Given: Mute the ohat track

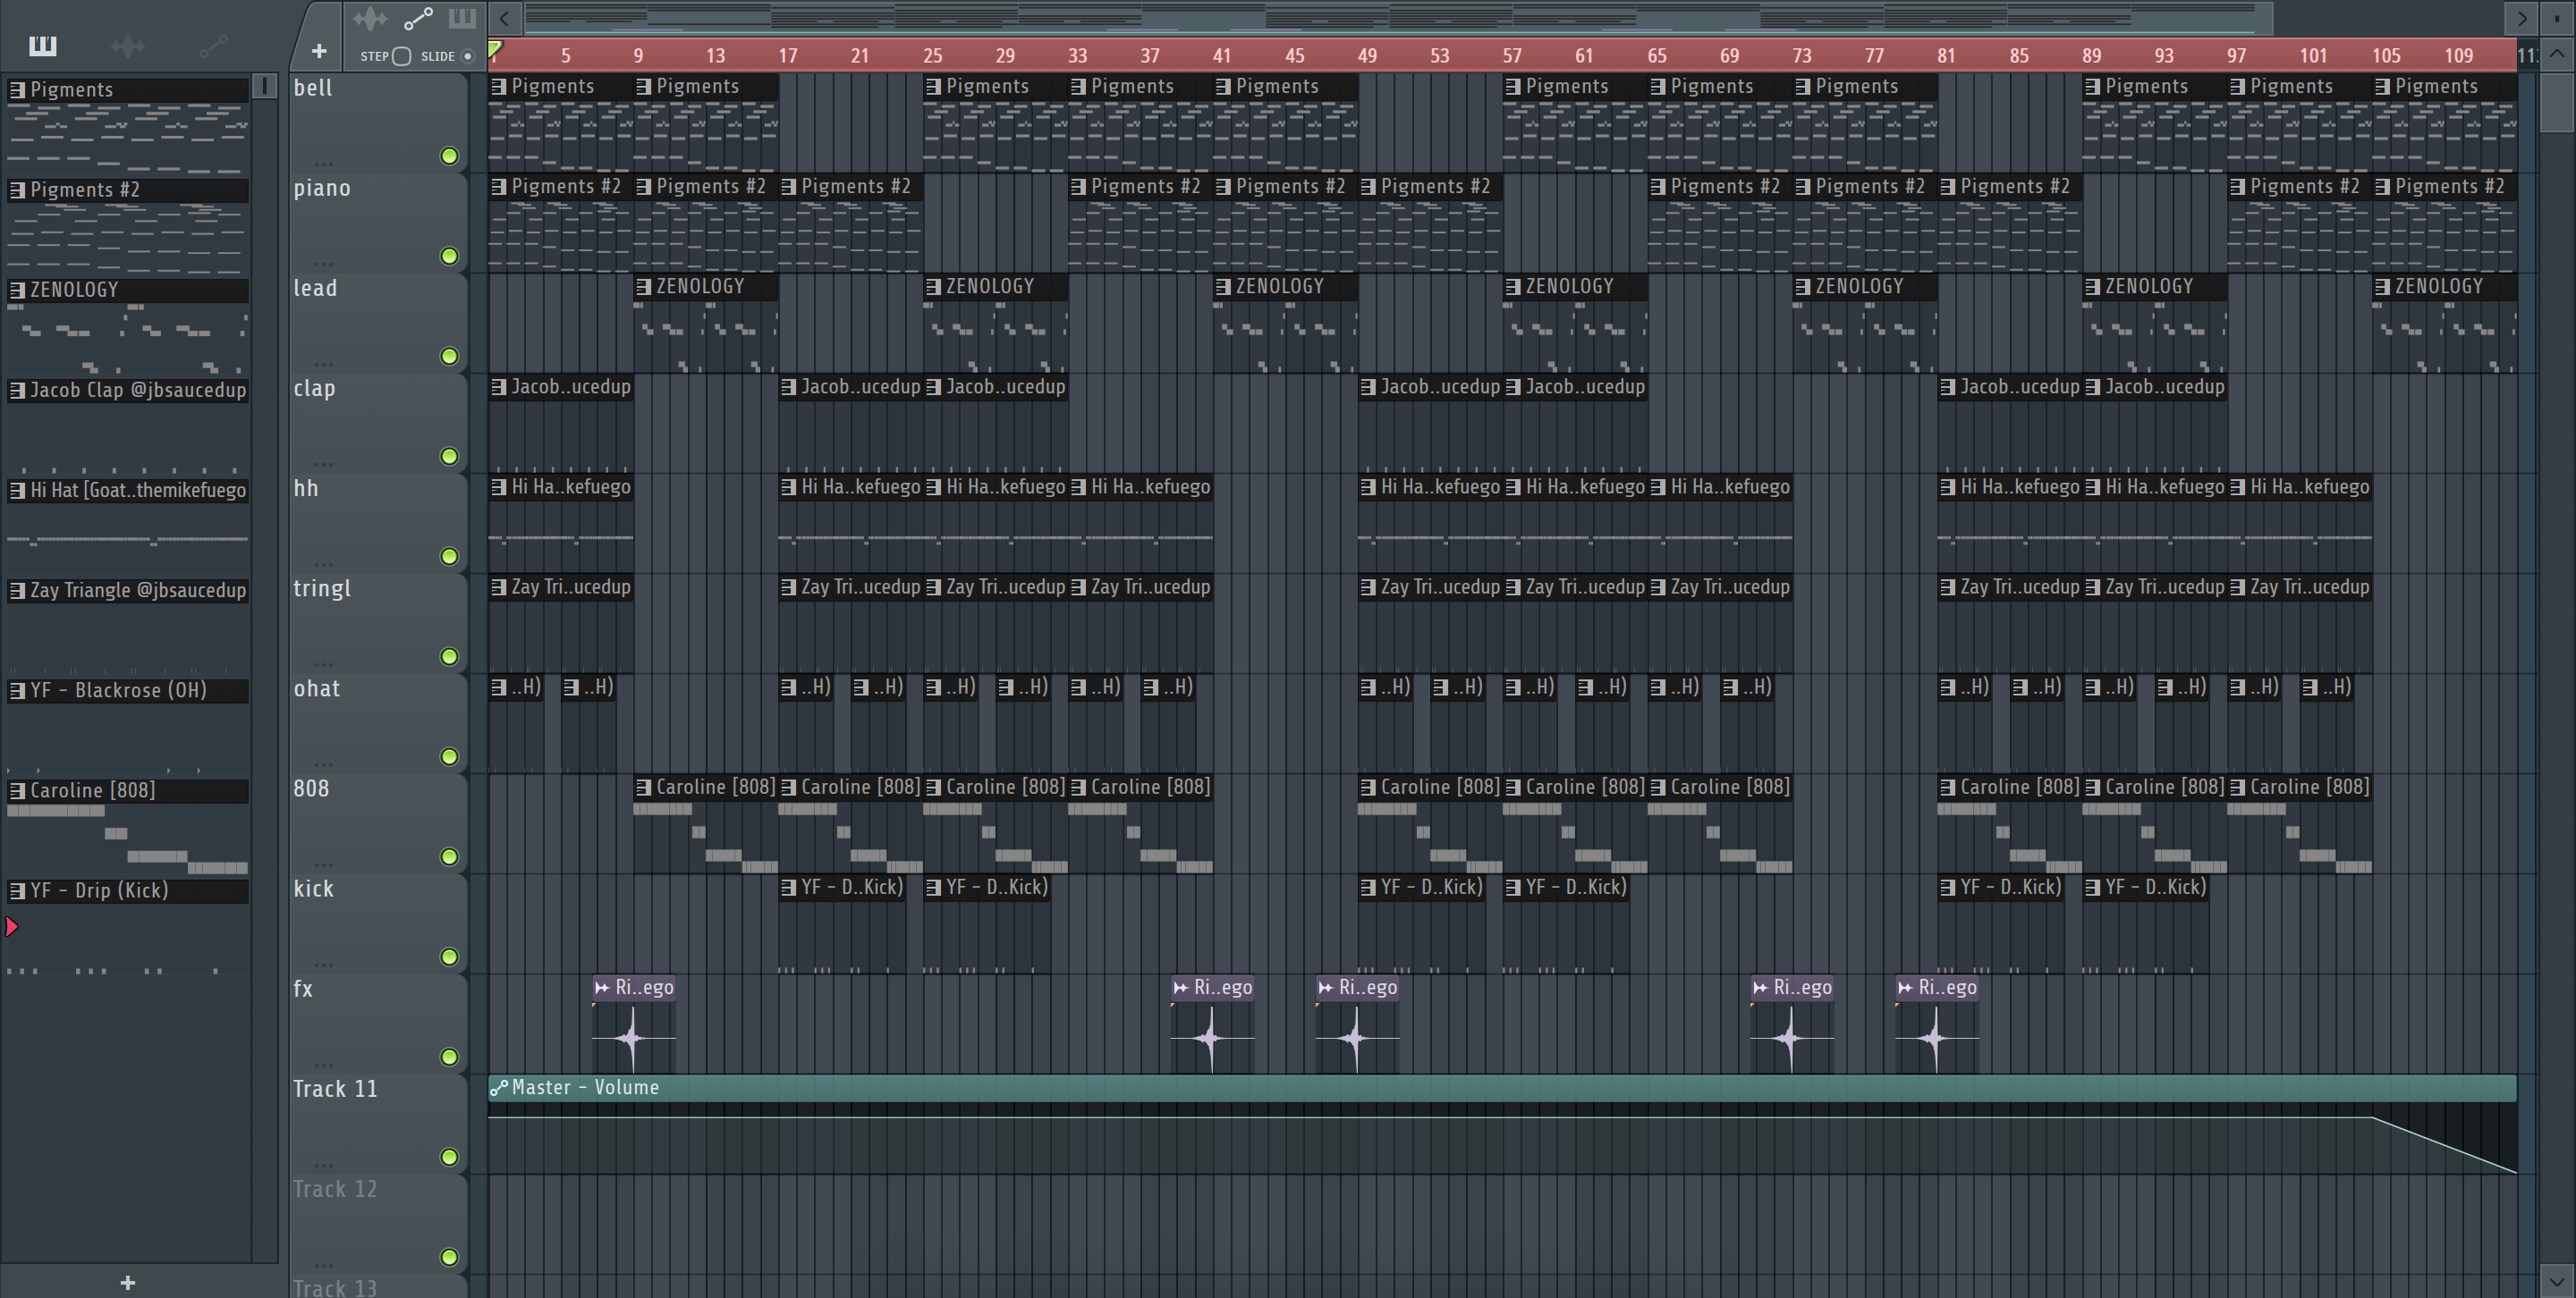Looking at the screenshot, I should pyautogui.click(x=450, y=755).
